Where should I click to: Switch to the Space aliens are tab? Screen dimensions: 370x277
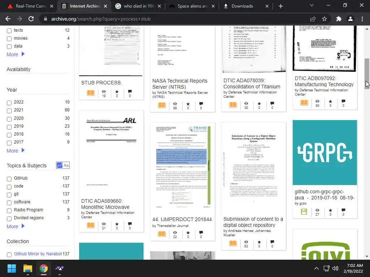click(x=193, y=6)
